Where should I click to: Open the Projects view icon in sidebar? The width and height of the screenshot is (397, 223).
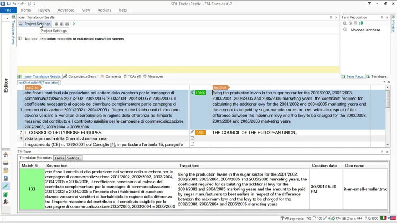pos(5,163)
